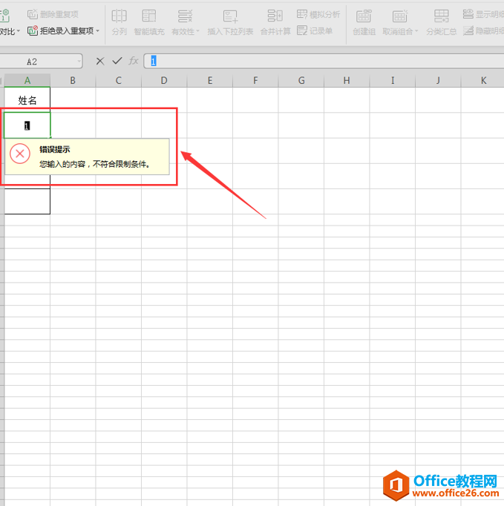
Task: Click 记录单 (data form)
Action: coord(315,31)
